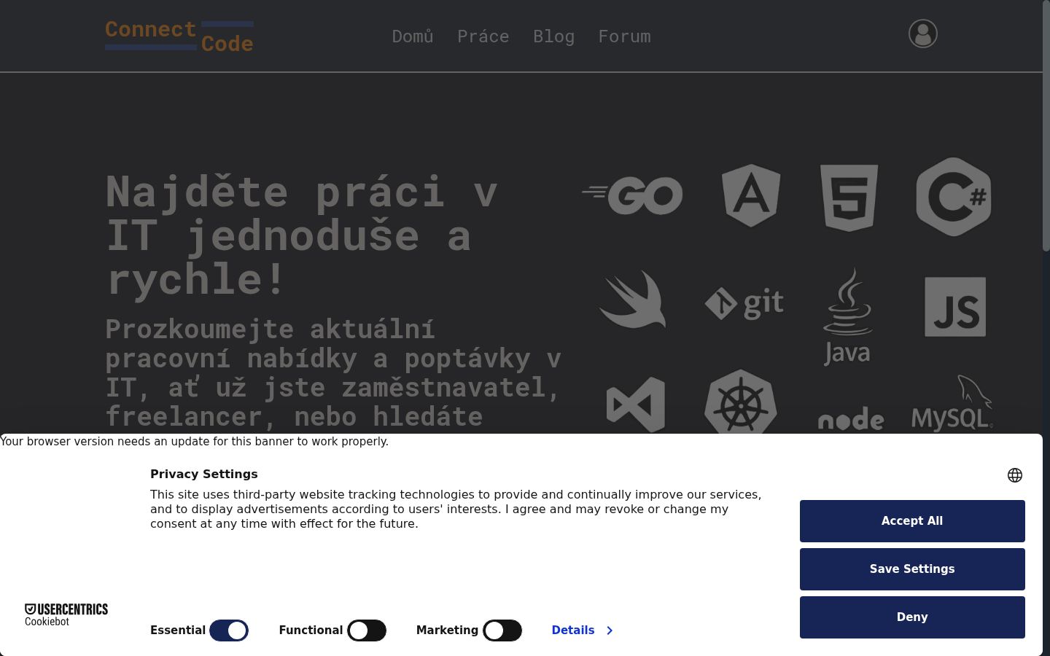
Task: Click the 'Prozkoumejte aktuální' paragraph text
Action: click(333, 372)
